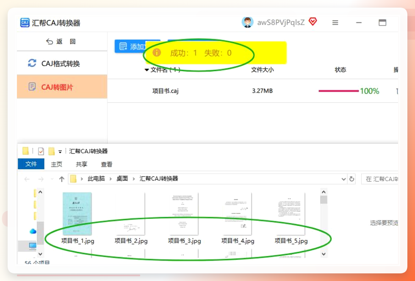Collapse the 文件名 column triangle
The image size is (415, 281).
click(x=147, y=70)
